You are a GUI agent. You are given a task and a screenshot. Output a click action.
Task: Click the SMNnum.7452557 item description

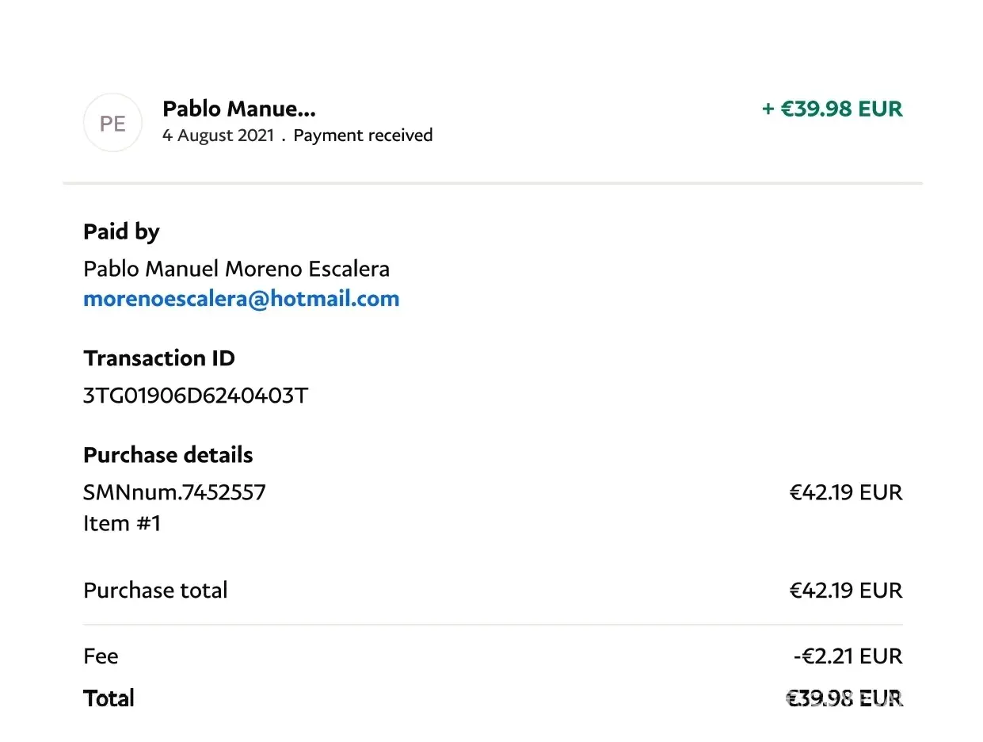[x=174, y=492]
